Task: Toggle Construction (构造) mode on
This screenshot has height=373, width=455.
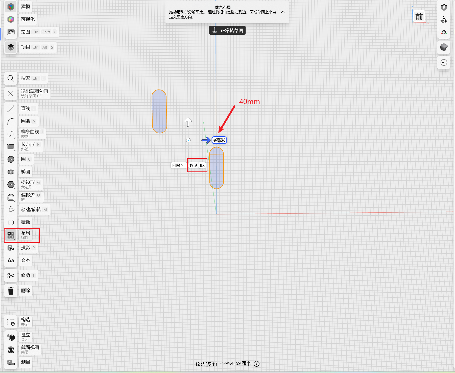Action: [x=11, y=322]
